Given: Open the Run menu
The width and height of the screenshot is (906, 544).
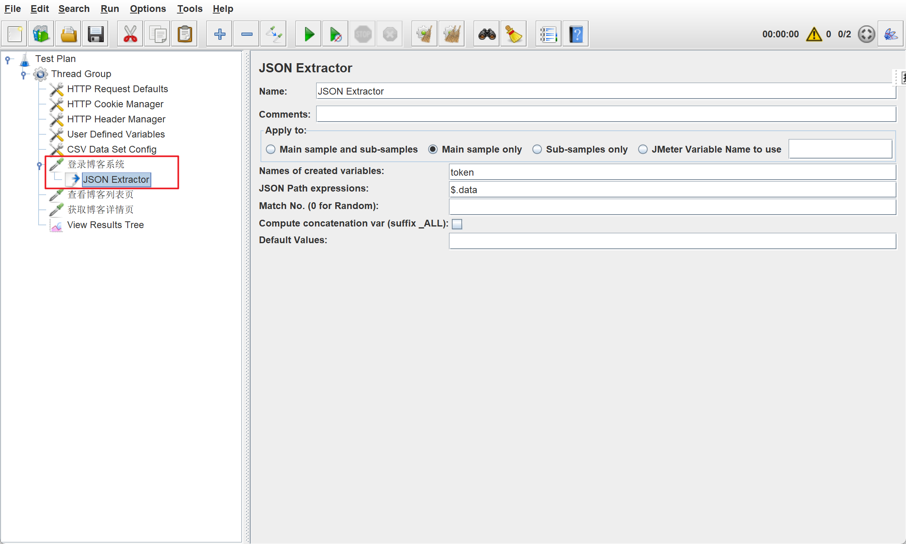Looking at the screenshot, I should tap(109, 9).
